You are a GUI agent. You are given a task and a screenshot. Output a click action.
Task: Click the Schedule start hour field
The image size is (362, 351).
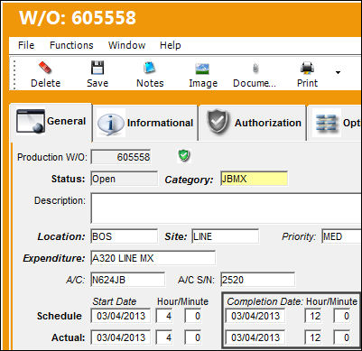click(x=164, y=316)
